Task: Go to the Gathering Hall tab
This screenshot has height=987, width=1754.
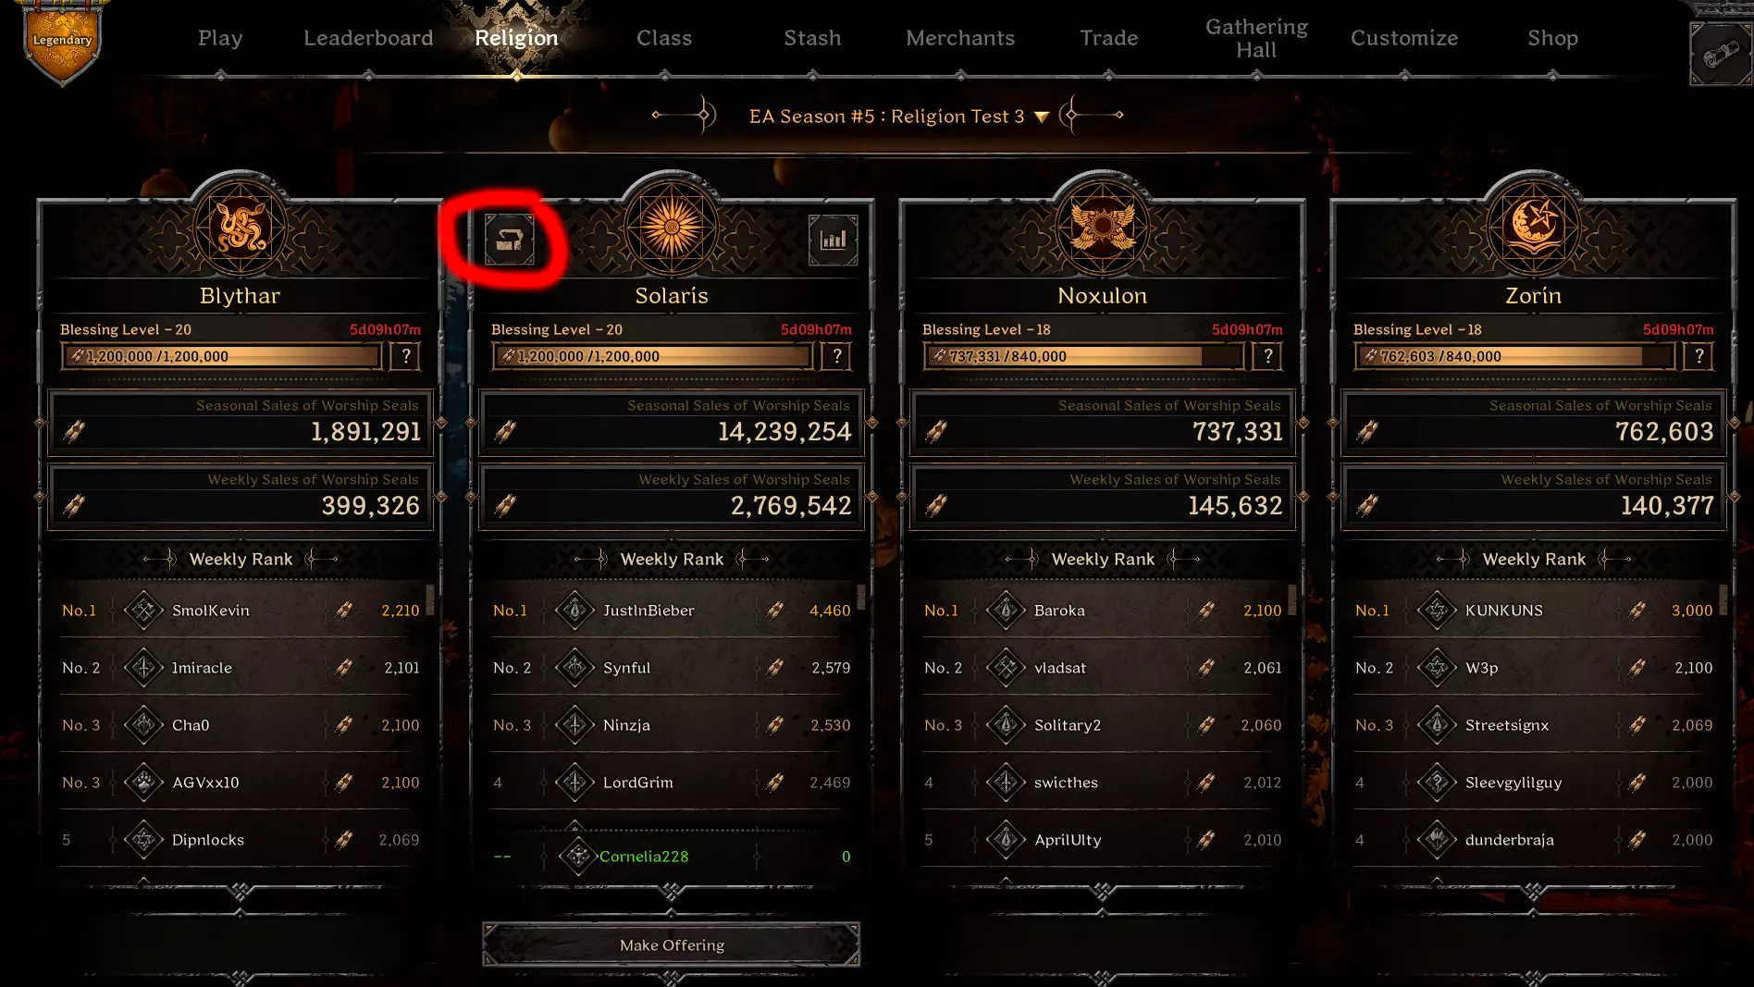Action: point(1256,38)
